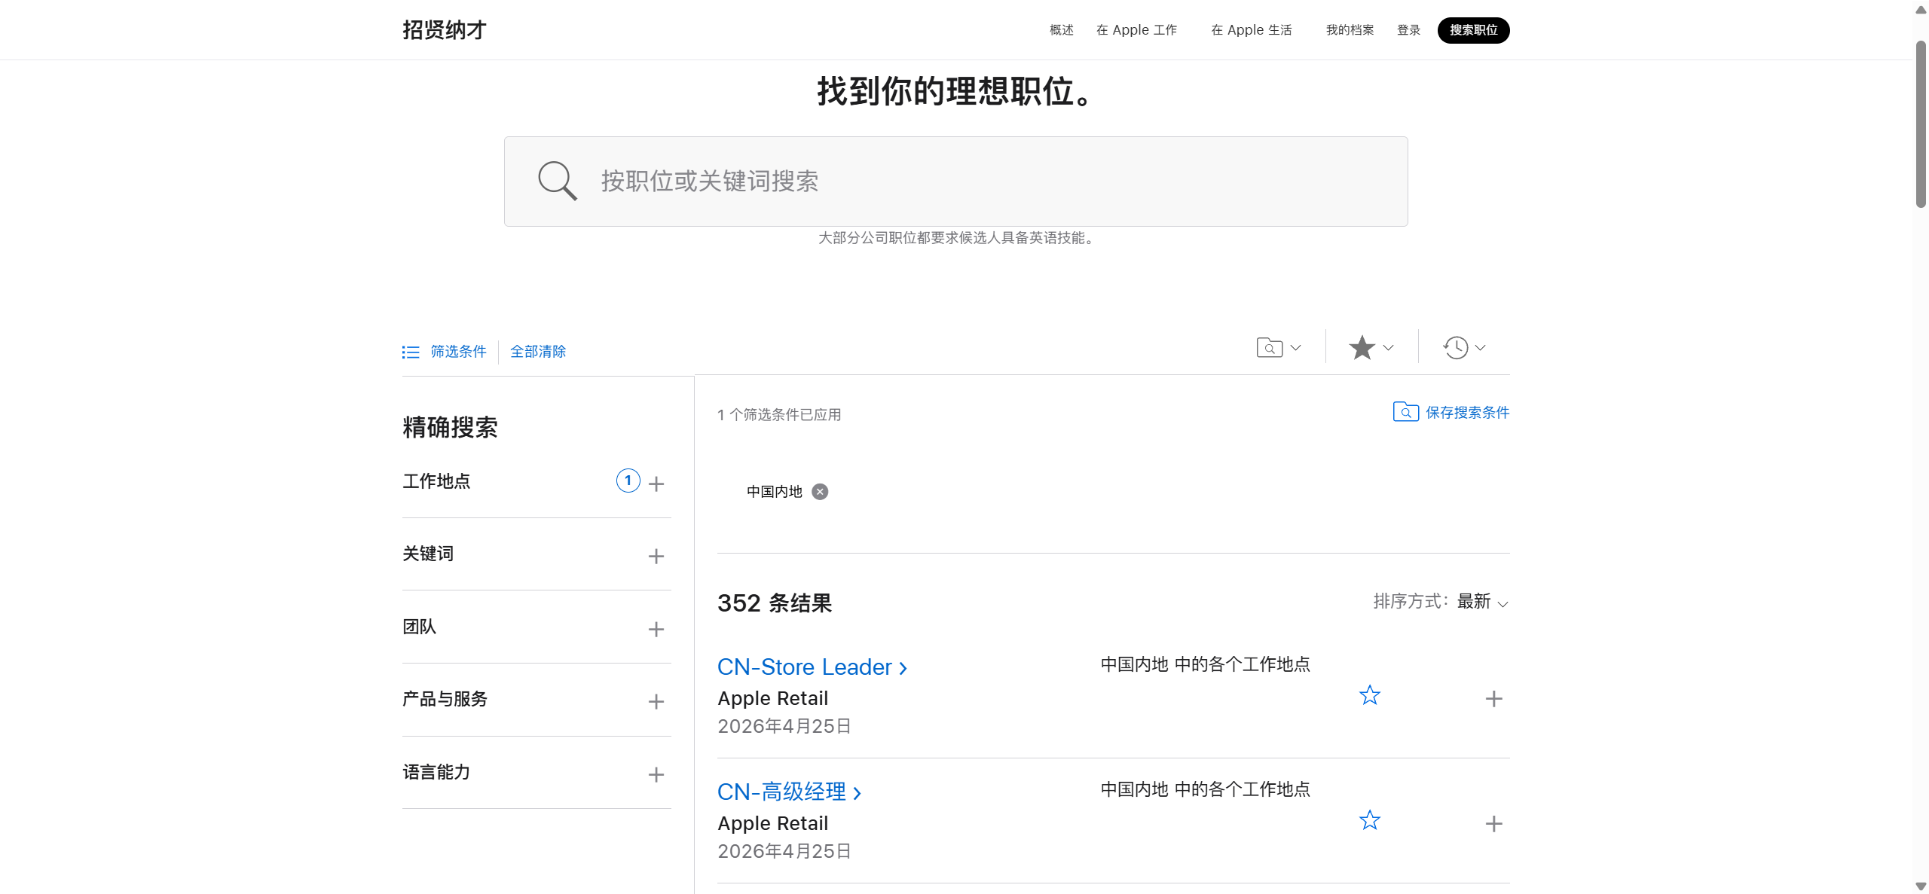Expand the 工作地点 filter section
Viewport: 1929px width, 894px height.
coord(656,484)
